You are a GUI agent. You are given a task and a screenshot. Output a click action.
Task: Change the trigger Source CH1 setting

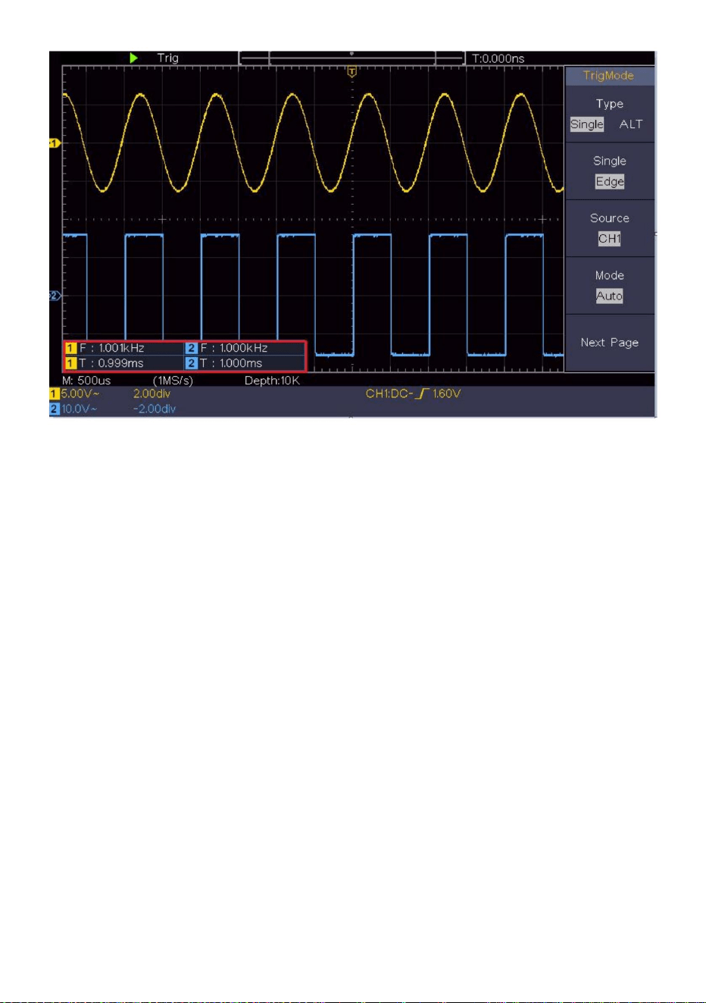click(x=610, y=228)
